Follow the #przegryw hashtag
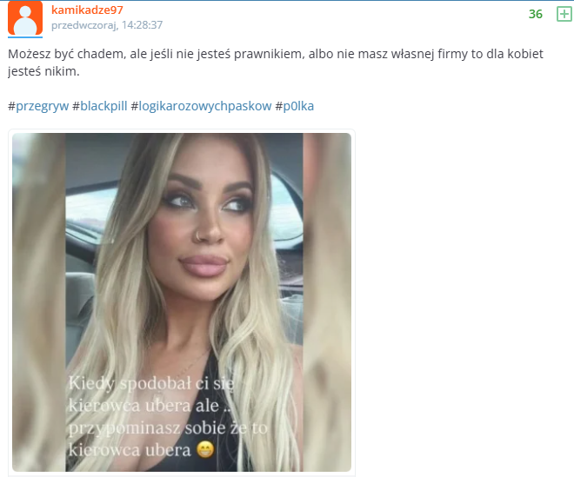 pos(38,106)
